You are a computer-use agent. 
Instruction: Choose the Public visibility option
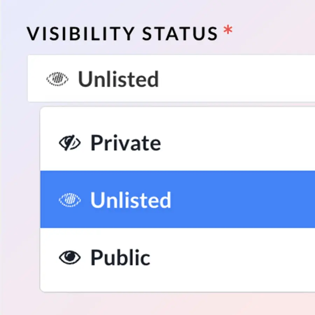[x=120, y=258]
